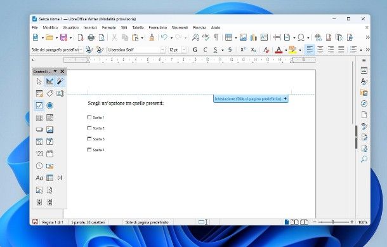Click Intestazione header button

pyautogui.click(x=250, y=98)
